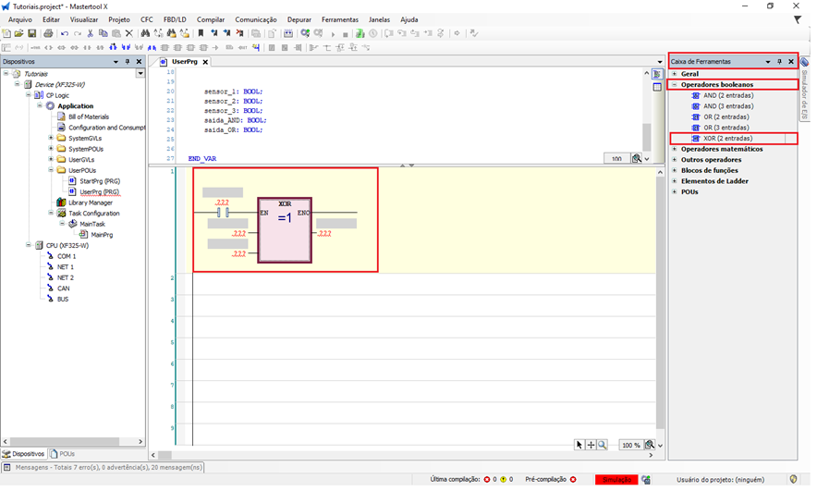Screen dimensions: 817x491
Task: Click the Undo icon in toolbar
Action: tap(64, 34)
